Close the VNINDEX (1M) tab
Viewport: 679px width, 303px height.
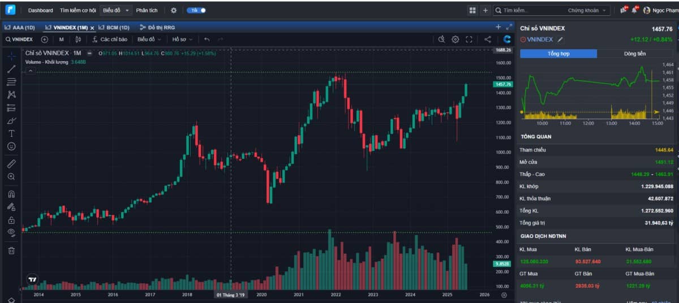pos(92,28)
